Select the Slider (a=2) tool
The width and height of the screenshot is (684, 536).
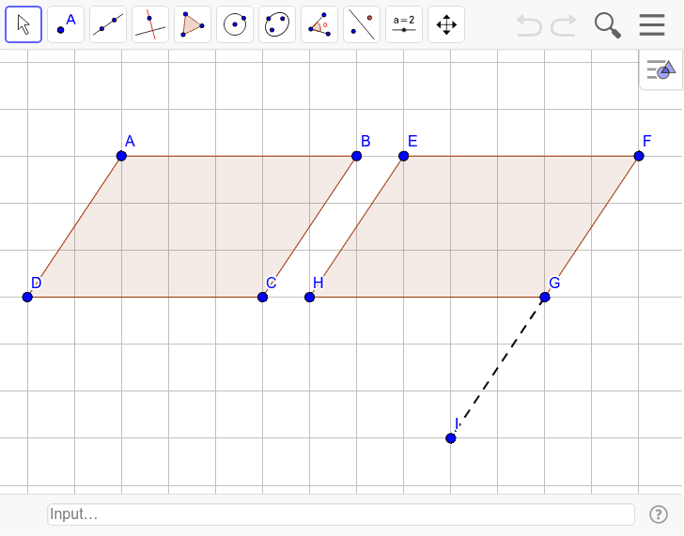404,24
